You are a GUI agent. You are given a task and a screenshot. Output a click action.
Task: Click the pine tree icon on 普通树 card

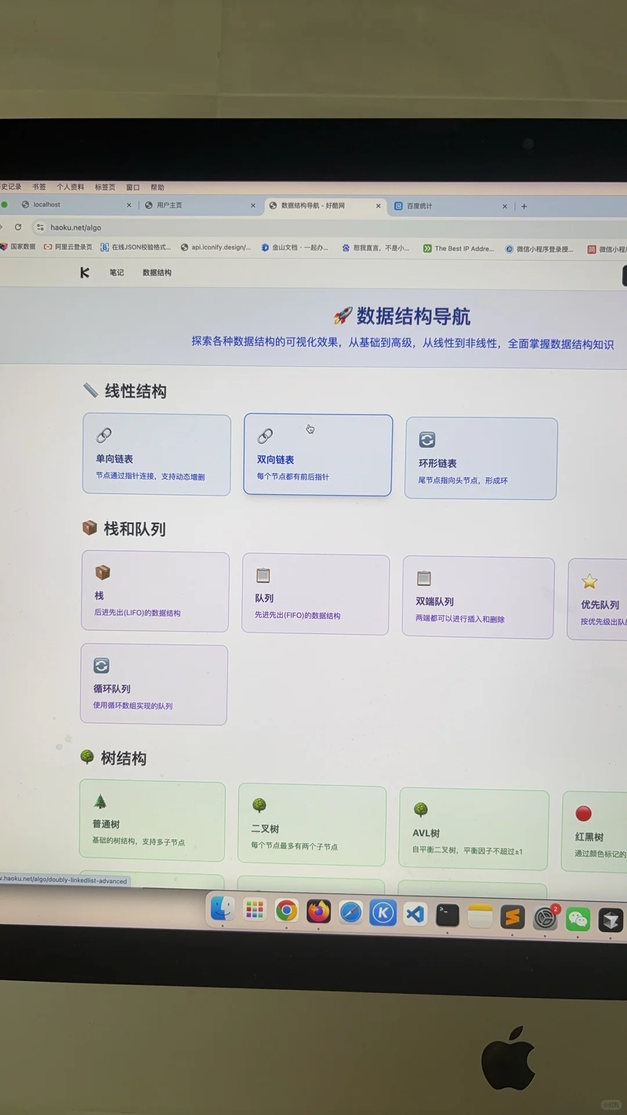tap(100, 802)
